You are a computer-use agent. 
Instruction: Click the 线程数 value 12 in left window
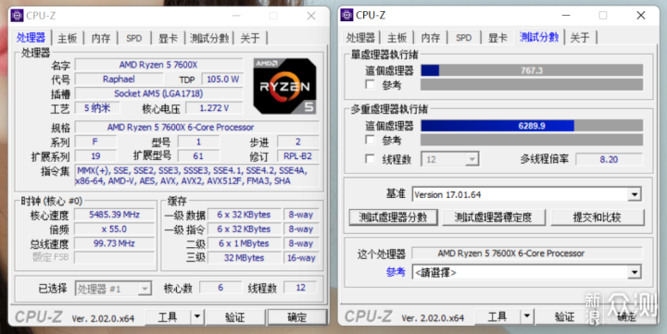point(300,288)
